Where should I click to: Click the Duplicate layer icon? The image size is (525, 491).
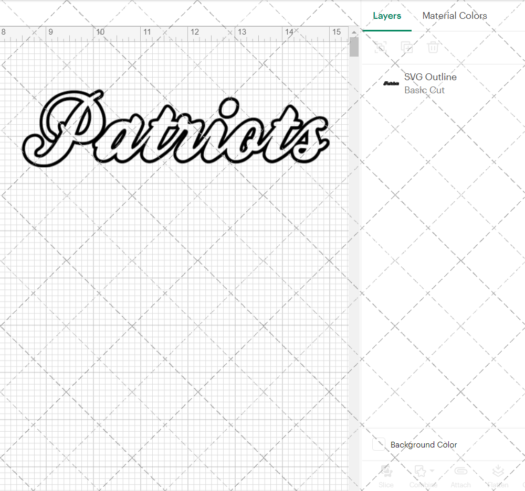click(406, 47)
